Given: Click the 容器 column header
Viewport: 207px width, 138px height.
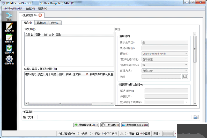Looking at the screenshot, I should tap(38, 35).
